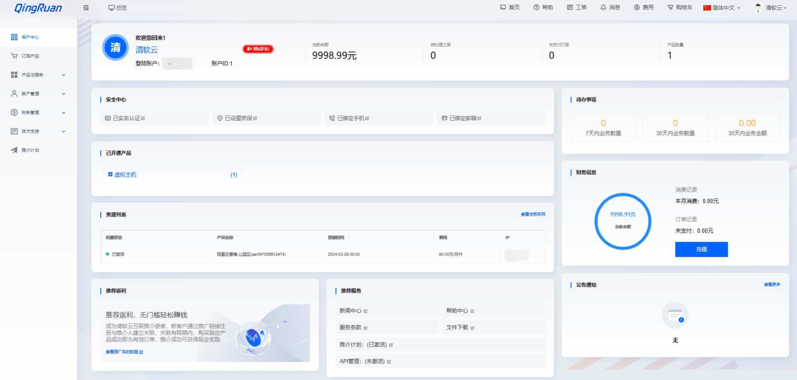797x380 pixels.
Task: Click the blue 充值 recharge button
Action: click(x=701, y=249)
